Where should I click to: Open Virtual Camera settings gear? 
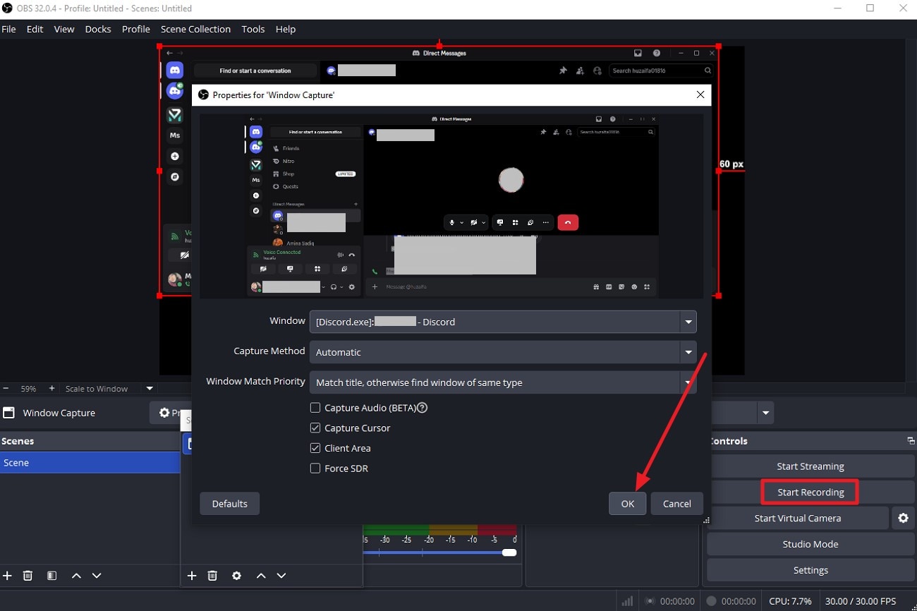tap(904, 517)
